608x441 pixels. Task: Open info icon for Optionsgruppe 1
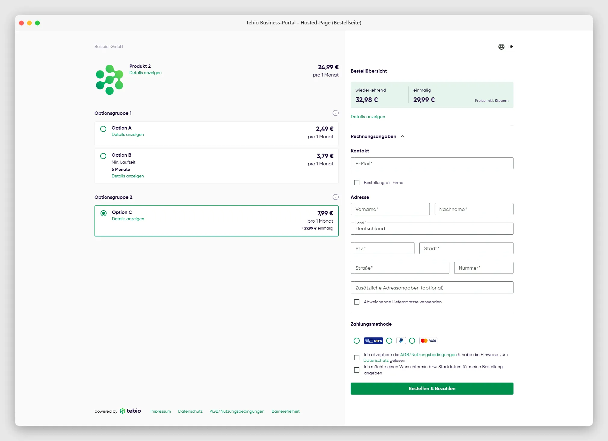tap(335, 113)
